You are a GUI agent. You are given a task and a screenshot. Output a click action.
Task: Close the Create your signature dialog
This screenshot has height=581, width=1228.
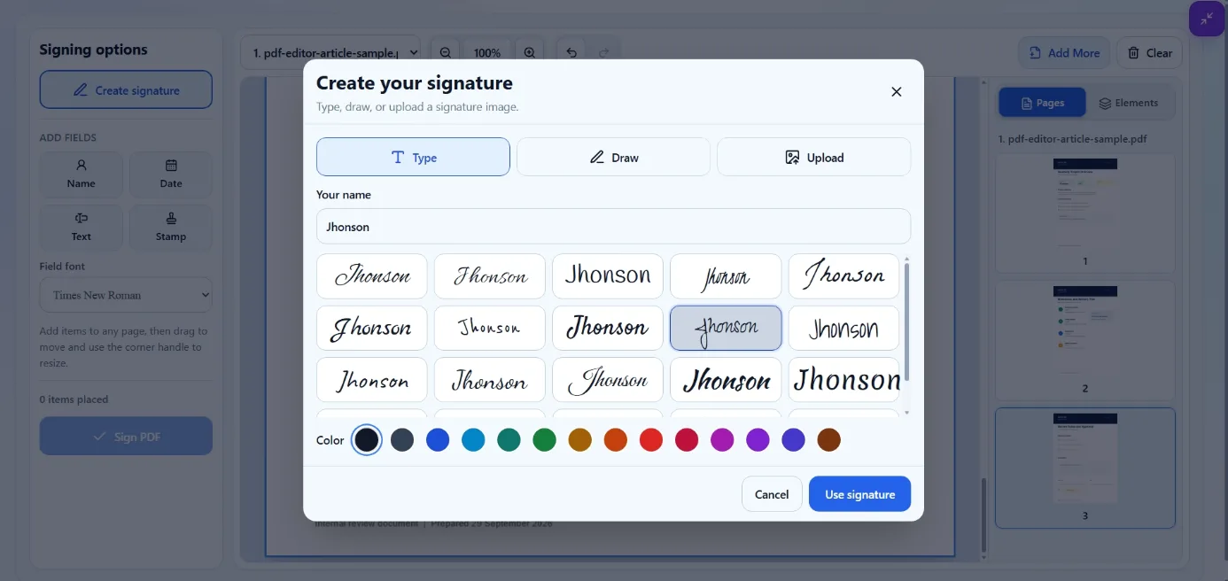pos(896,92)
